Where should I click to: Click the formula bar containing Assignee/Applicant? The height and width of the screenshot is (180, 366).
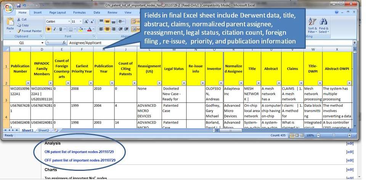tap(103, 43)
